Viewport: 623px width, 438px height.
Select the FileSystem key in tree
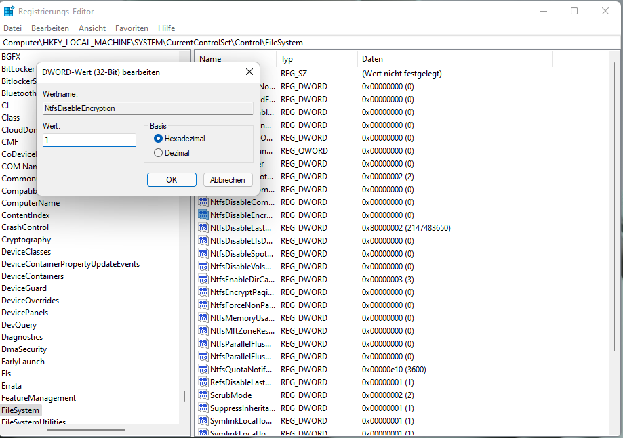pyautogui.click(x=20, y=410)
